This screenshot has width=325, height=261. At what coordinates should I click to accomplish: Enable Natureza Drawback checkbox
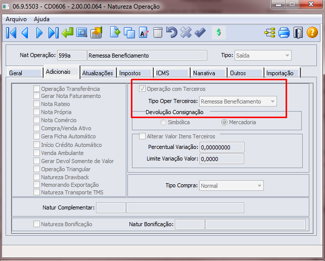coord(36,177)
